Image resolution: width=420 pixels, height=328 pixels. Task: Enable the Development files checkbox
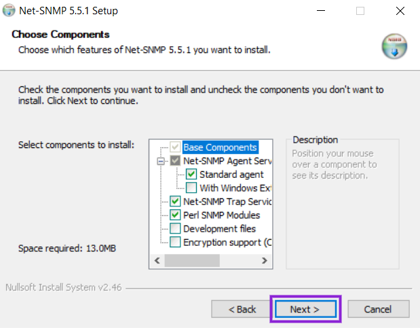pos(175,228)
